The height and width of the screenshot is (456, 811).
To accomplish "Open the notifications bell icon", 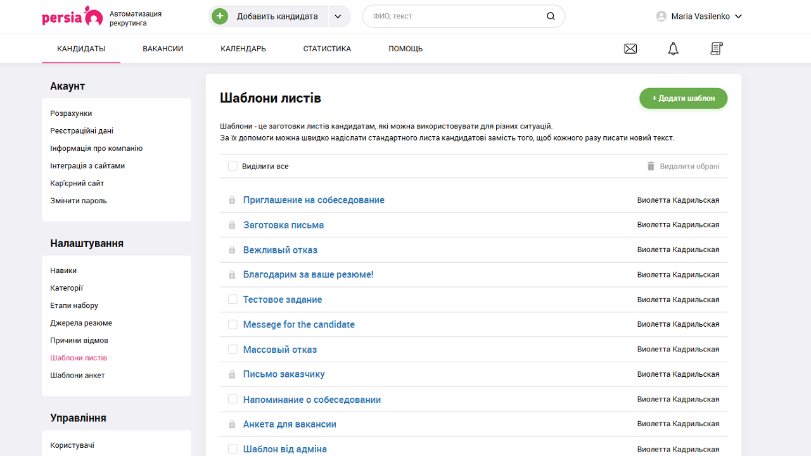I will point(673,49).
